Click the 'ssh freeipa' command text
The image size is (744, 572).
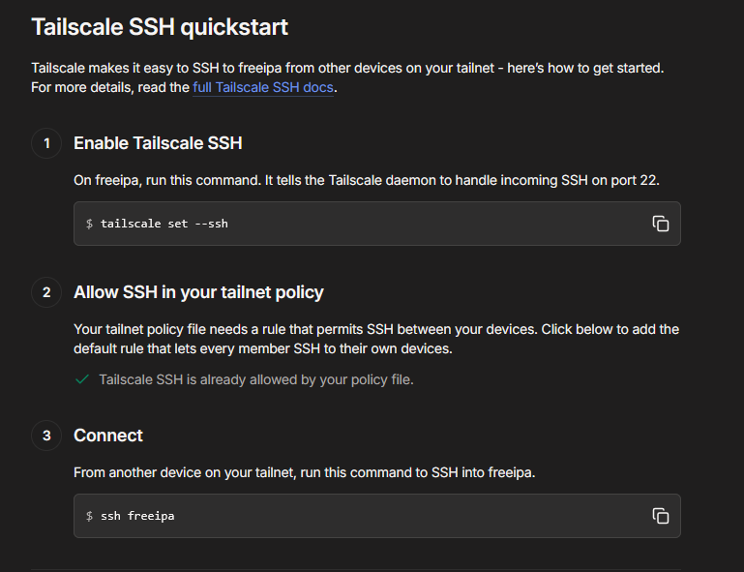pos(137,516)
